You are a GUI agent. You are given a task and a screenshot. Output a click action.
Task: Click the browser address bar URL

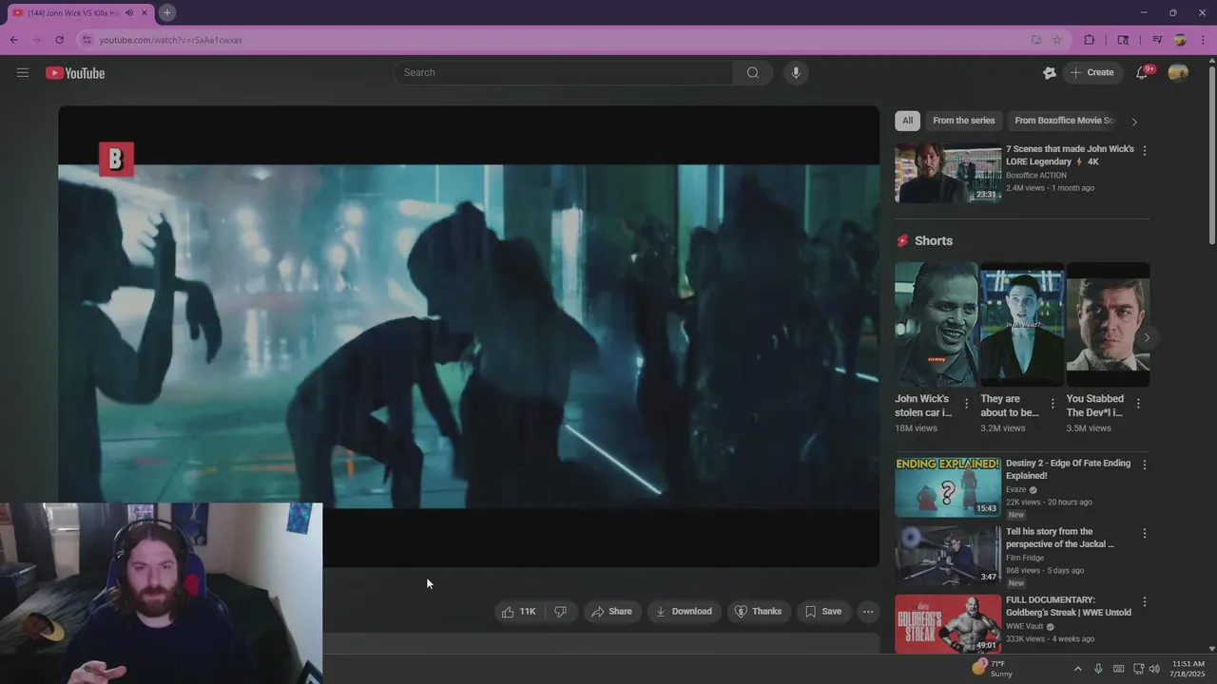171,40
